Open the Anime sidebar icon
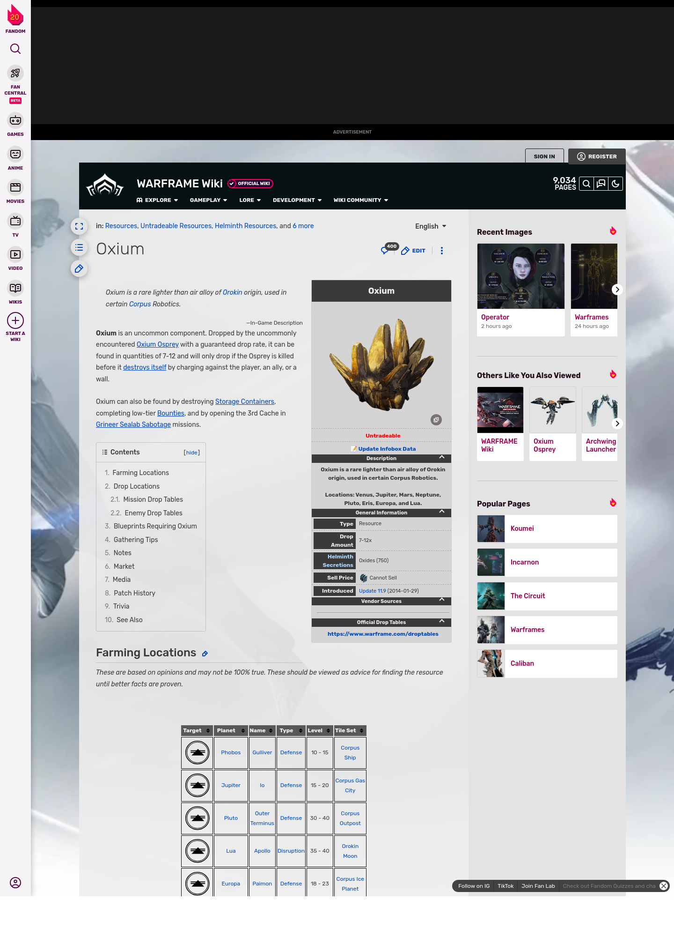Viewport: 674px width, 937px height. pos(15,154)
